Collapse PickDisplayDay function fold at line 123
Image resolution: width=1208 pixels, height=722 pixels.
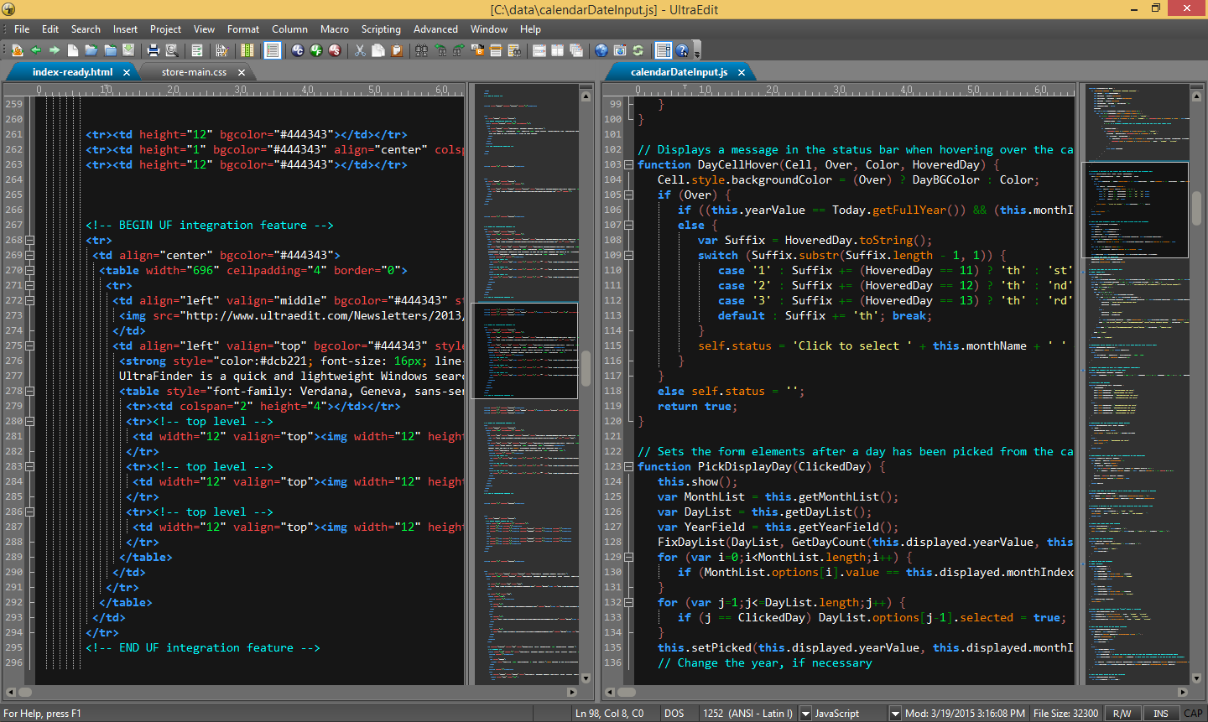(628, 466)
